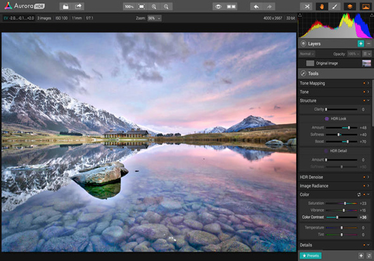Open the Zoom percentage dropdown
The width and height of the screenshot is (374, 261).
point(154,18)
